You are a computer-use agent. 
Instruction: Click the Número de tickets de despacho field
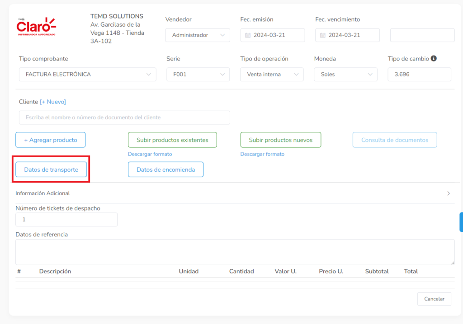tap(66, 220)
